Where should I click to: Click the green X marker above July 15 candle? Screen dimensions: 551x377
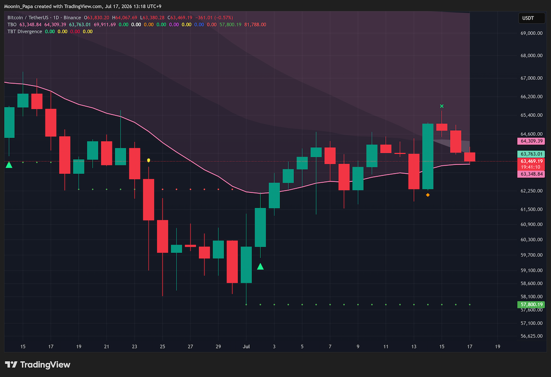[442, 106]
